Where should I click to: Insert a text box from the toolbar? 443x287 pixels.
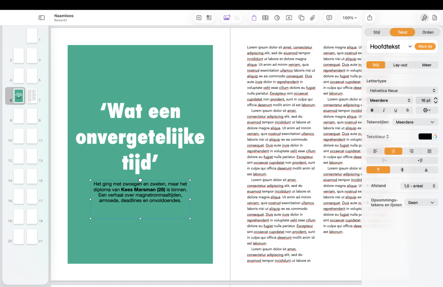[x=289, y=18]
